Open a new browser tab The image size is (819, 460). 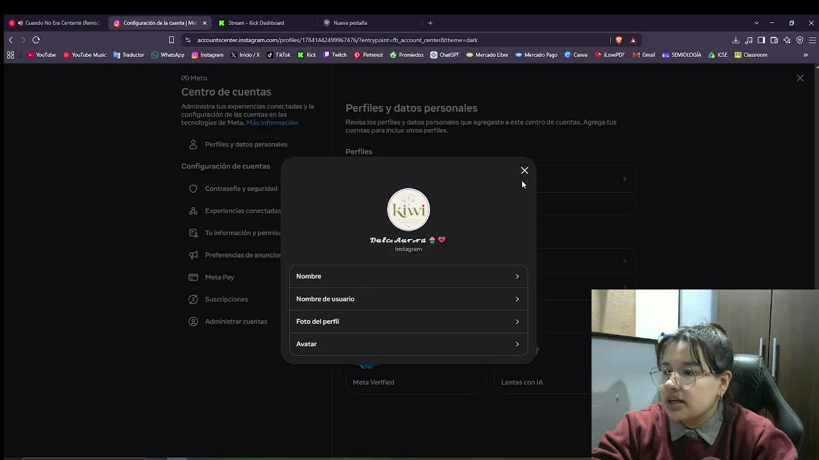click(x=430, y=23)
